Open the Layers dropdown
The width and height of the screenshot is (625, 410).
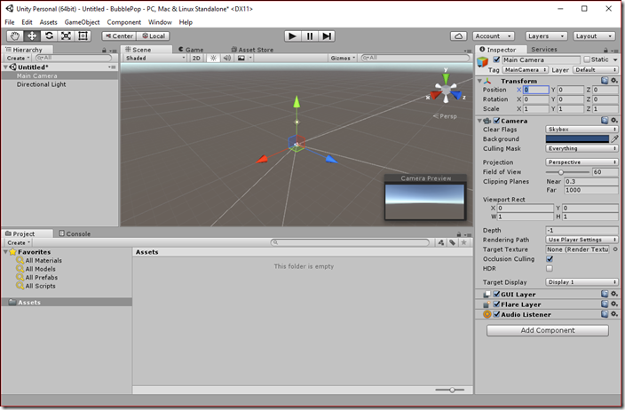[546, 36]
